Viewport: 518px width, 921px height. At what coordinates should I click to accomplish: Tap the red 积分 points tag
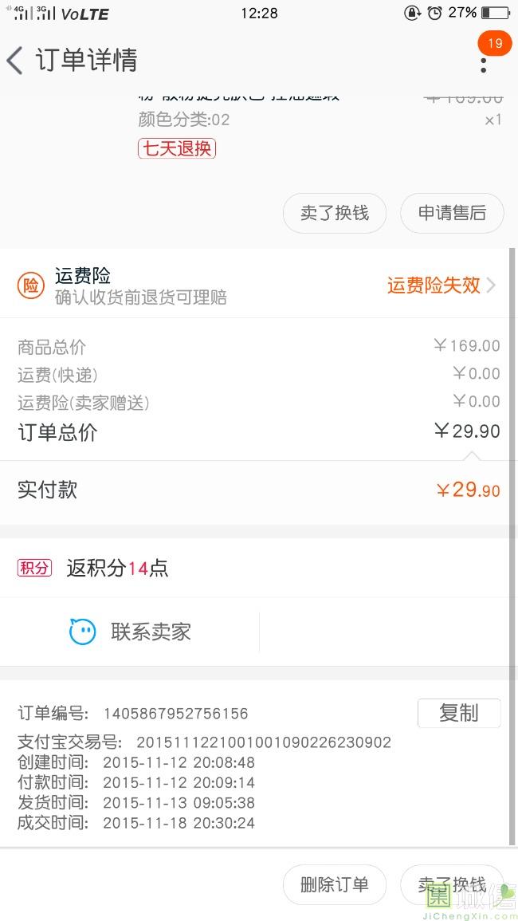[x=34, y=568]
